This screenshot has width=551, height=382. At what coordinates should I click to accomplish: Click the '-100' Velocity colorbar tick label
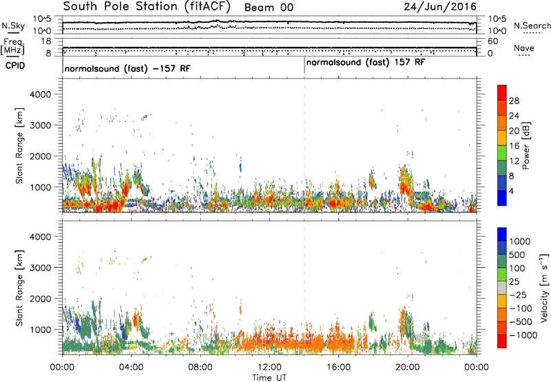tap(521, 308)
